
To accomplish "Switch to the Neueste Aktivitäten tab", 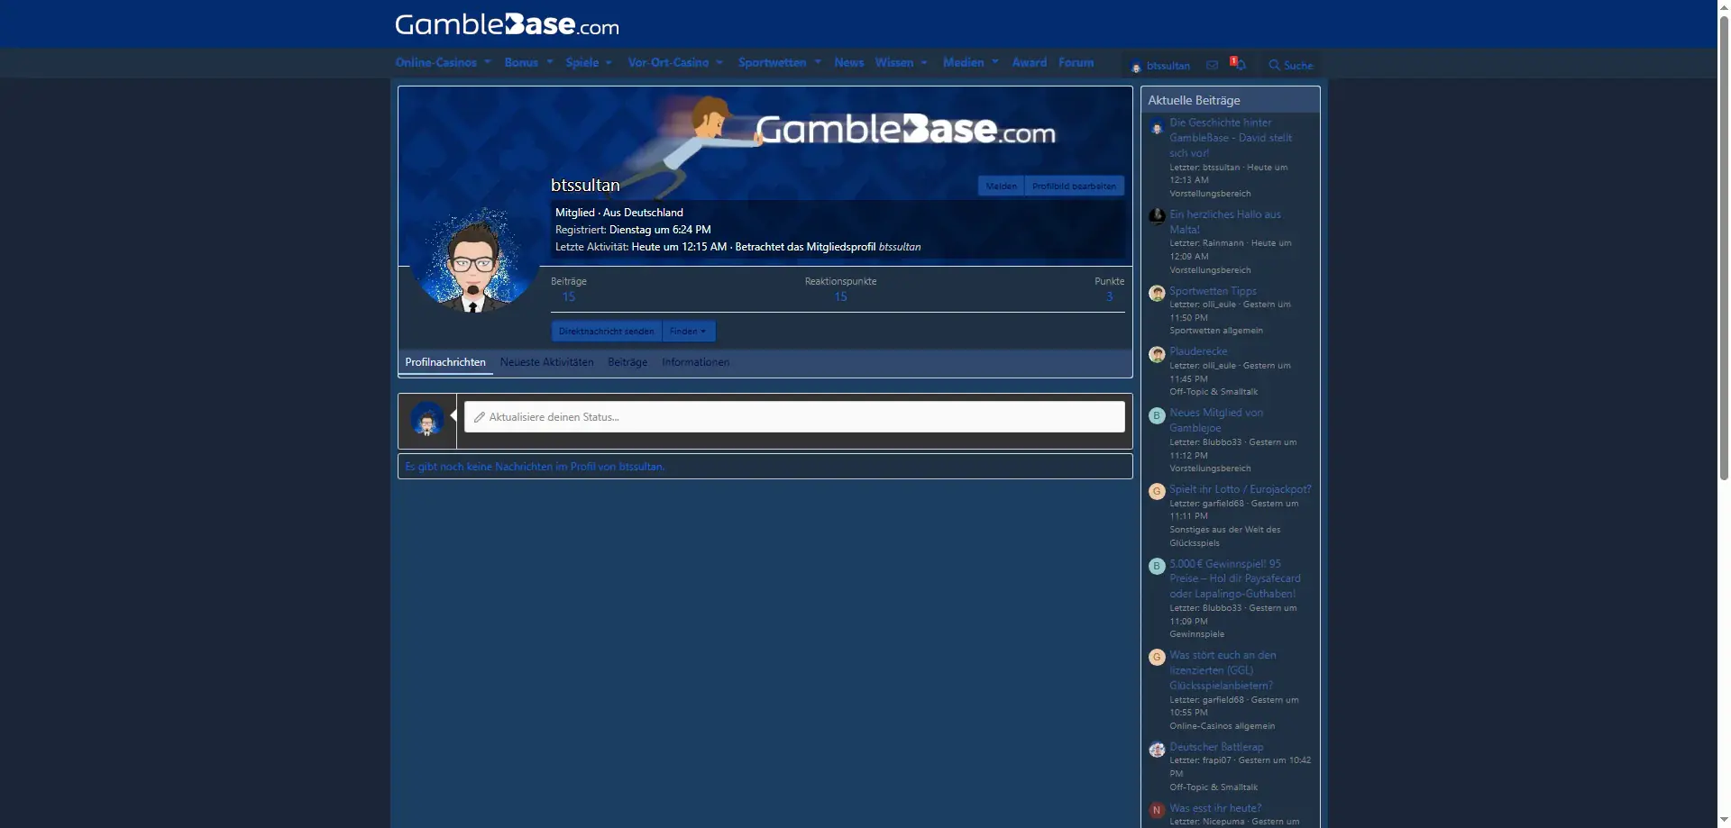I will point(546,362).
